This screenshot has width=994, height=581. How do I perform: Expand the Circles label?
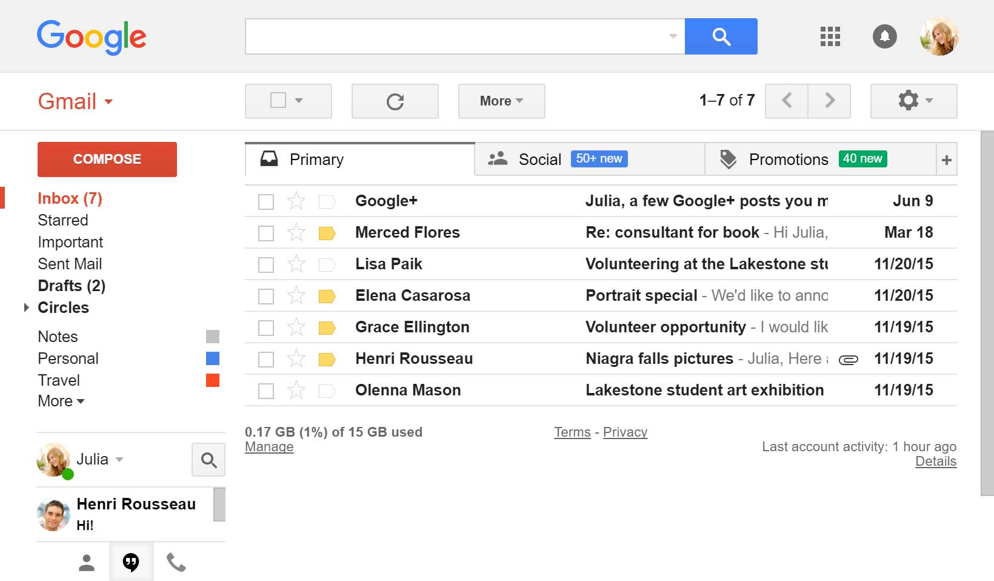point(26,307)
